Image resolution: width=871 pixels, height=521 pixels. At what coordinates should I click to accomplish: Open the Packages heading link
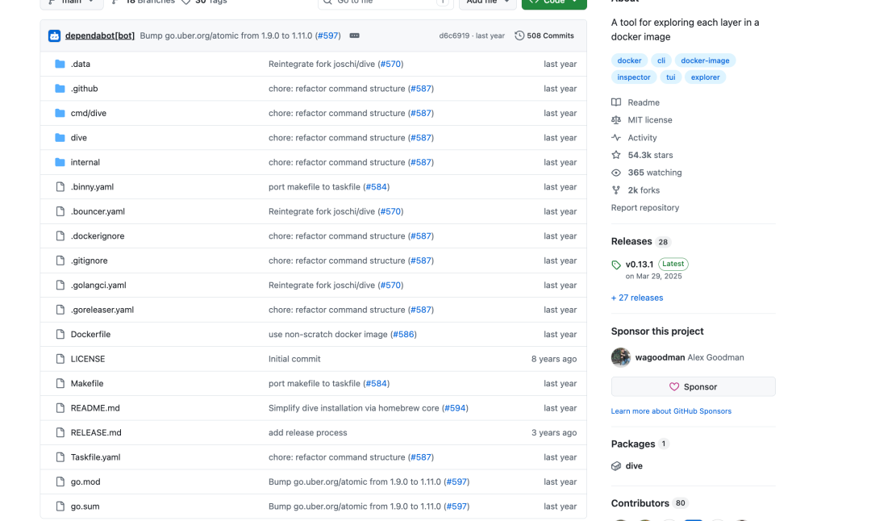[x=640, y=444]
